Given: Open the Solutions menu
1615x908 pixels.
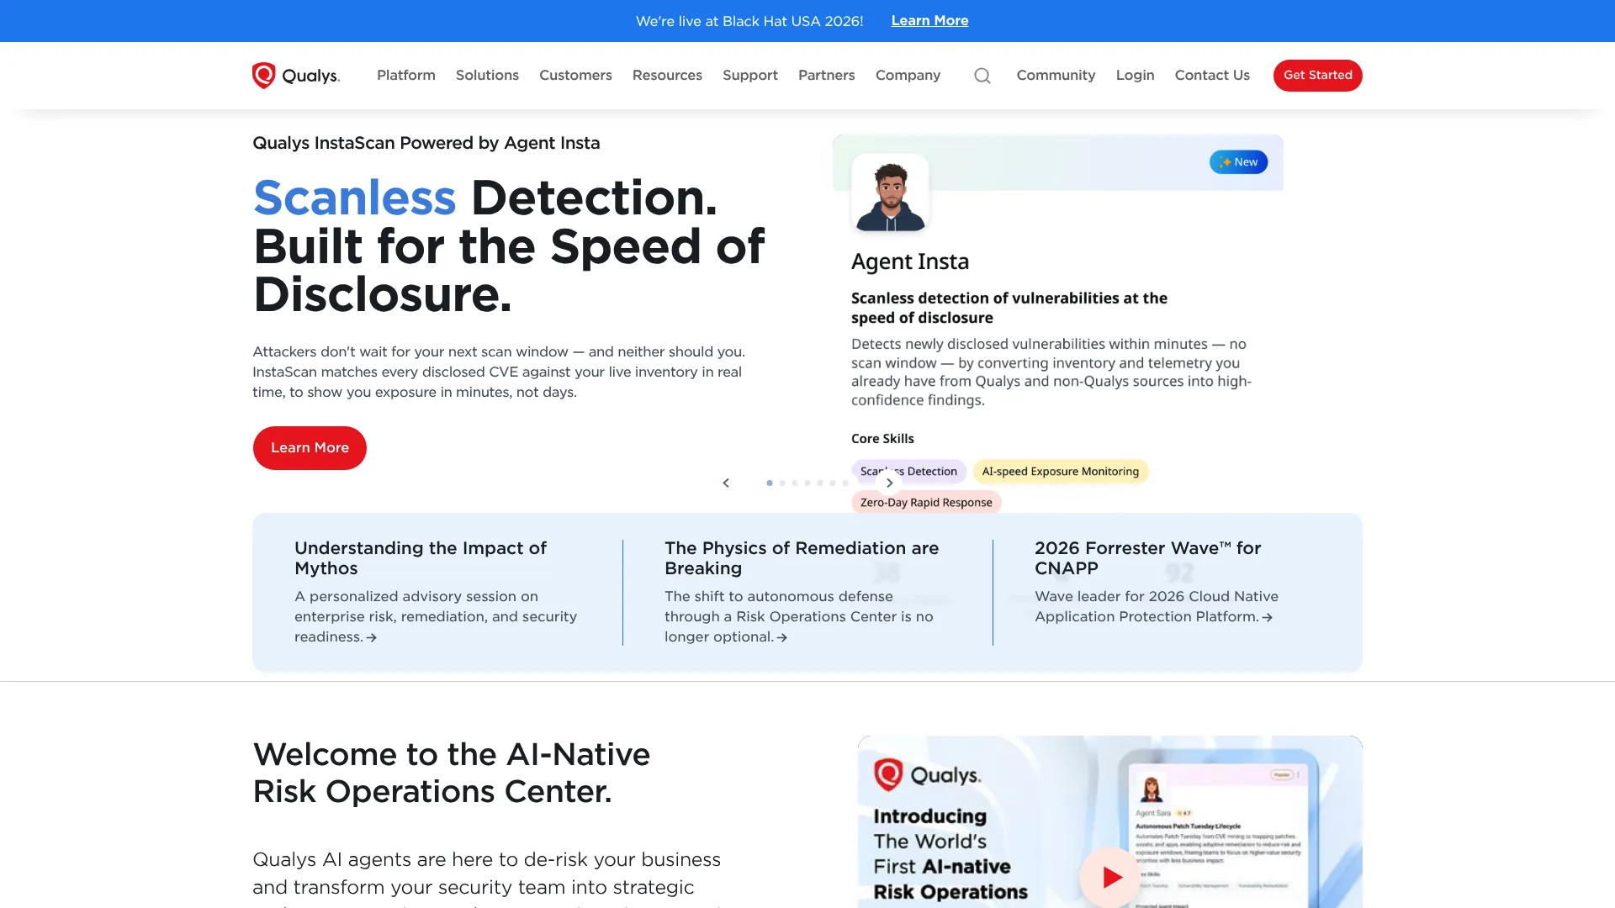Looking at the screenshot, I should tap(487, 76).
